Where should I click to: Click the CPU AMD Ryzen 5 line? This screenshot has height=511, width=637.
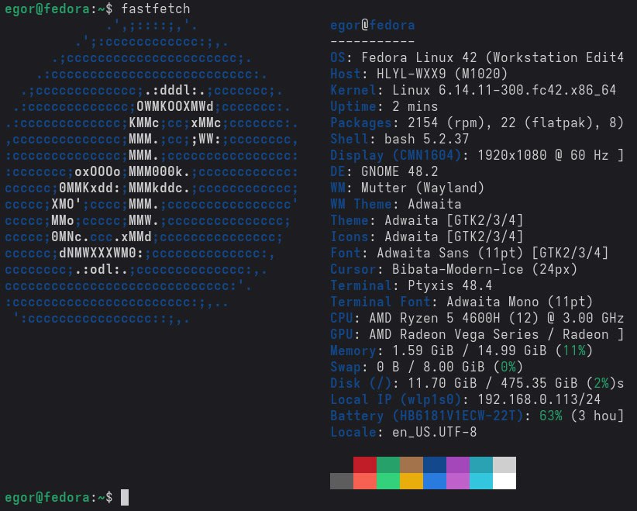click(477, 318)
